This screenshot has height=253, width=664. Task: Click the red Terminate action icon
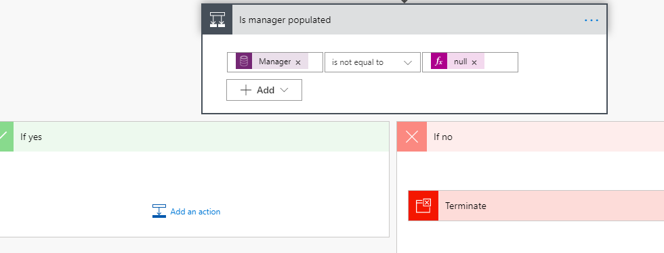(x=423, y=206)
